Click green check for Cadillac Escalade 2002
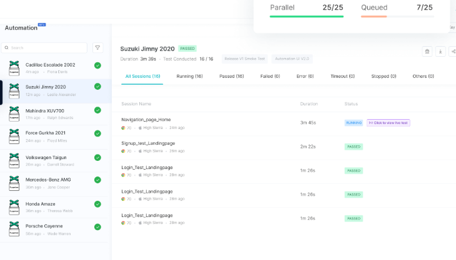 pyautogui.click(x=97, y=65)
